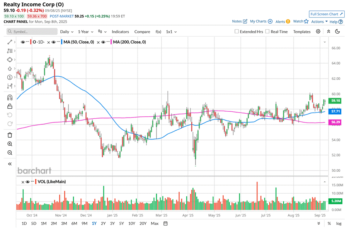Open the Daily frequency dropdown
Viewport: 349px width, 230px height.
click(67, 32)
